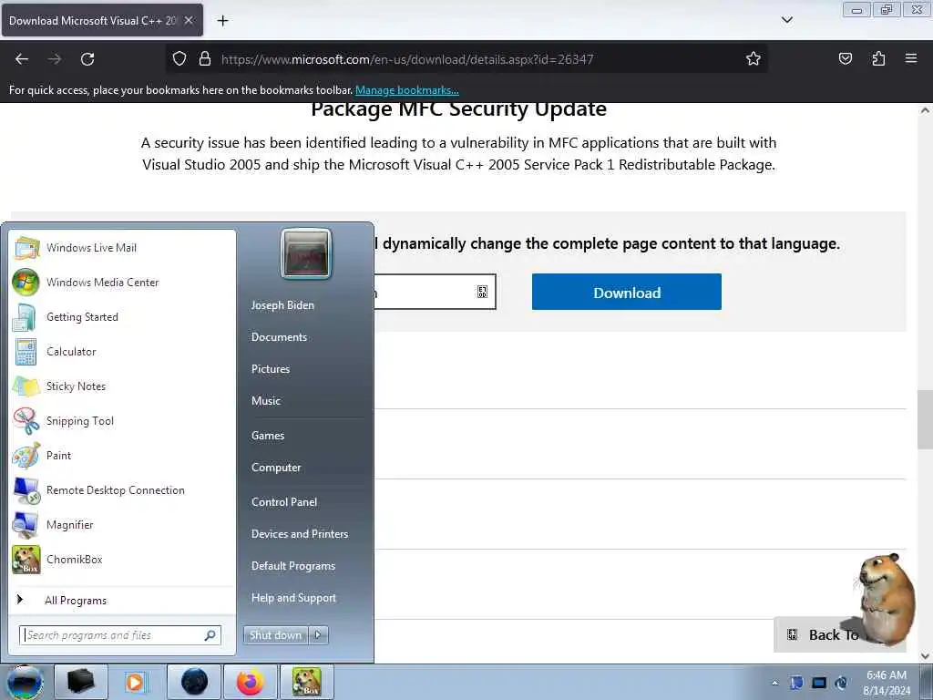Click the Windows Start orb
The image size is (933, 700).
click(25, 682)
